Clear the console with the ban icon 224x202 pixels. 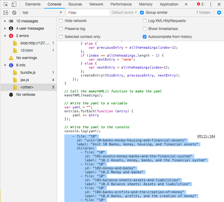(14, 13)
